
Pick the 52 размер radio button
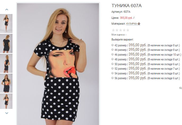point(112,68)
